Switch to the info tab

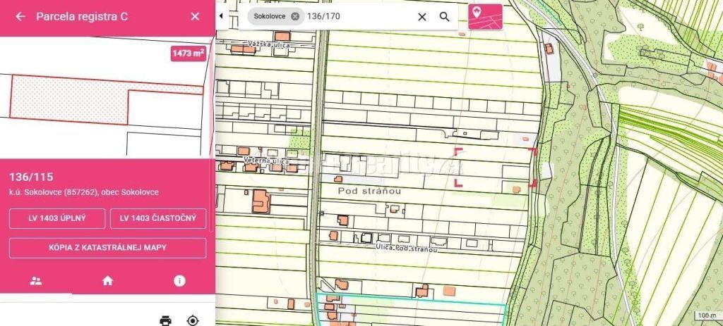click(179, 281)
